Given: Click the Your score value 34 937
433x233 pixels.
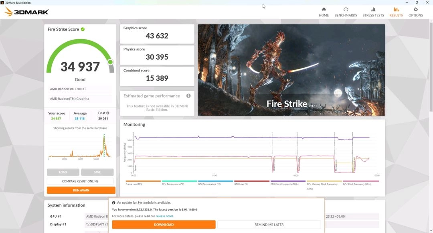Looking at the screenshot, I should (x=56, y=118).
